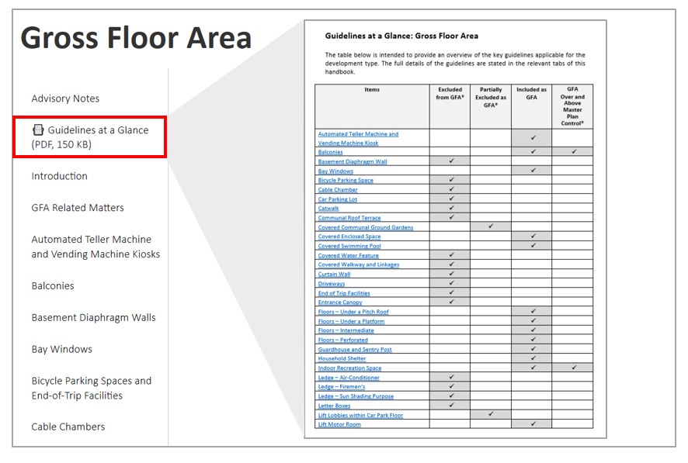The image size is (688, 463).
Task: Follow the Bicycle Parking Space table link
Action: point(346,180)
